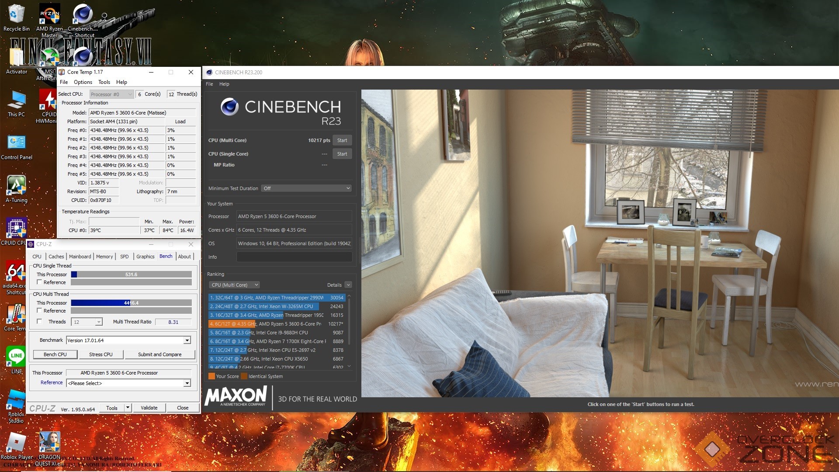Open the Options menu in Core Temp
Viewport: 839px width, 472px height.
coord(83,82)
